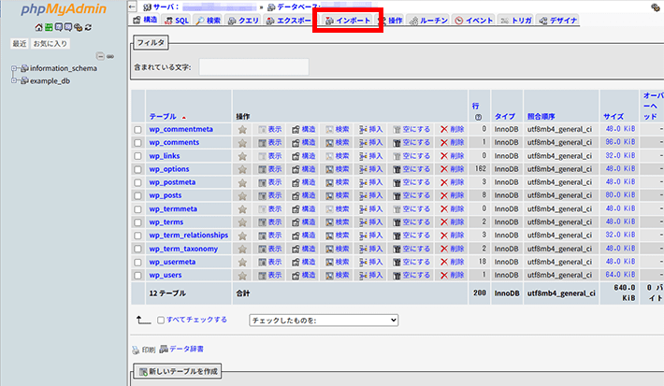Open the トリガ tab
Image resolution: width=664 pixels, height=386 pixels.
[516, 21]
